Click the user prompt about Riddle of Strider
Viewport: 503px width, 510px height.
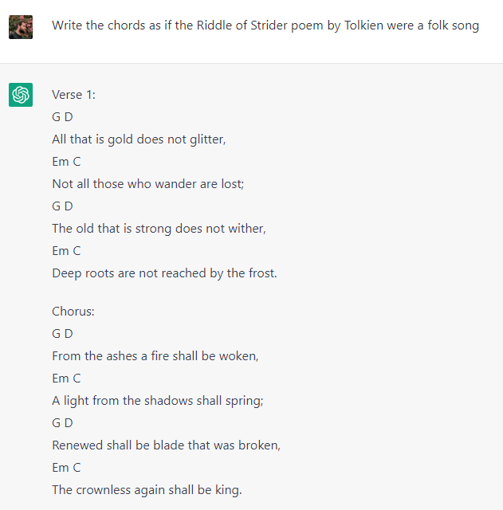click(265, 25)
